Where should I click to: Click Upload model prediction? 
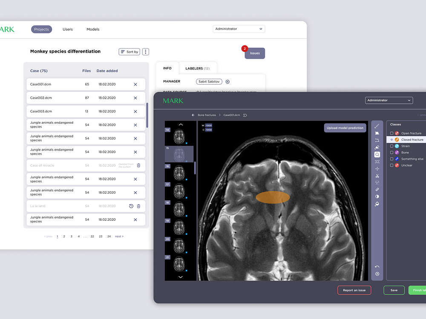click(345, 128)
